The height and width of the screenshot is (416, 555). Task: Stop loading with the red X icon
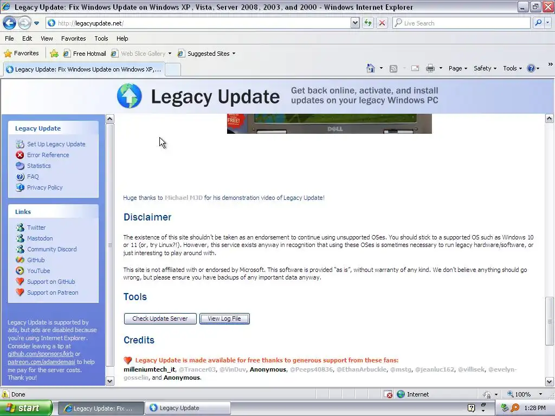click(x=382, y=23)
